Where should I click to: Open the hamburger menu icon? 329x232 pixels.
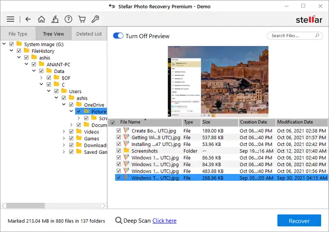coord(10,19)
